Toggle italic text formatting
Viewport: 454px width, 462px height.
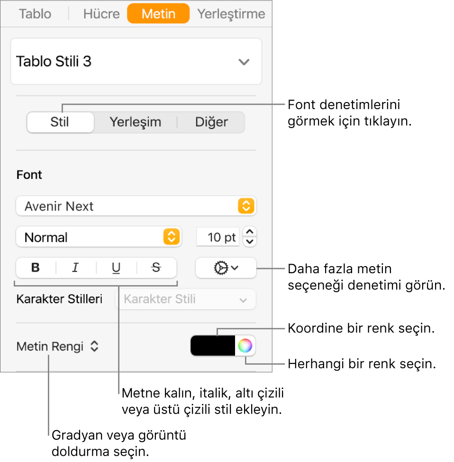76,268
